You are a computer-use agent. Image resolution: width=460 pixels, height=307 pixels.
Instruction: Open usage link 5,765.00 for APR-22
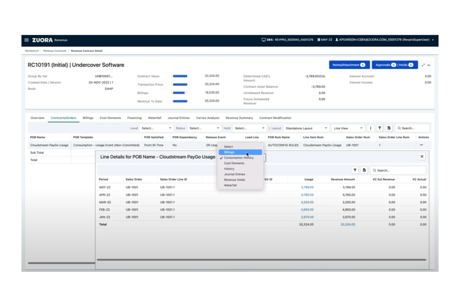[307, 195]
